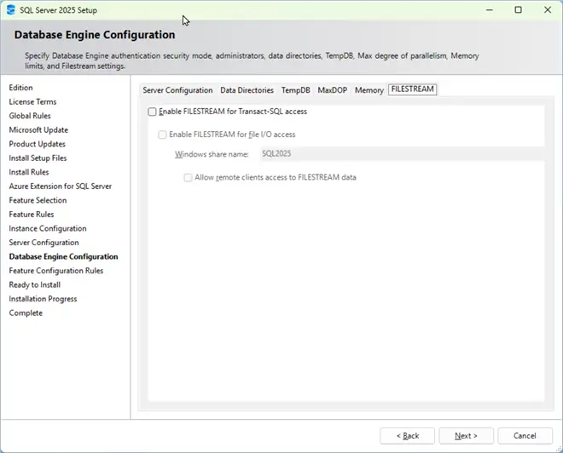Viewport: 563px width, 453px height.
Task: Close the SQL Server 2025 Setup window
Action: tap(548, 9)
